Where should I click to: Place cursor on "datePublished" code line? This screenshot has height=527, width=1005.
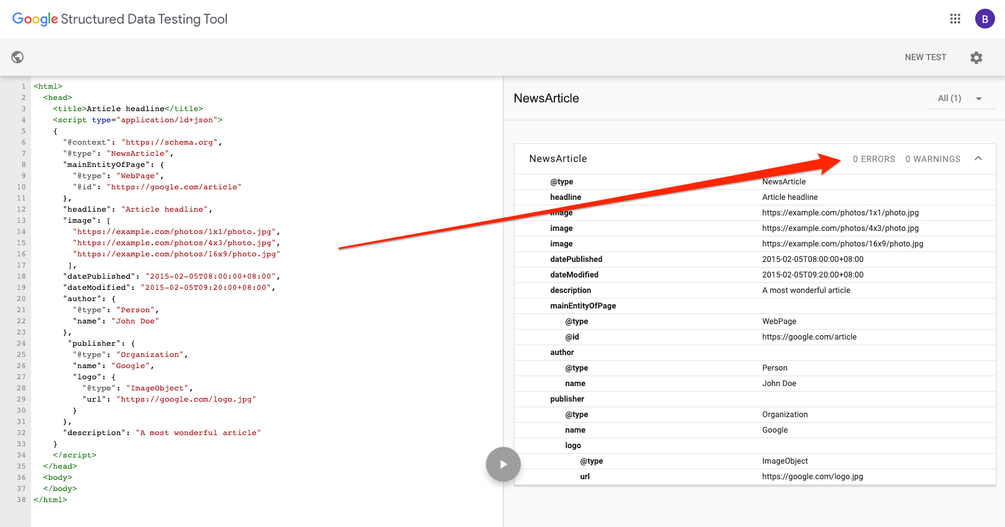pos(172,276)
